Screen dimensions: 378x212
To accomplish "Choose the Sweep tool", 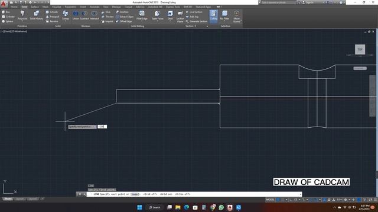I will [x=66, y=15].
